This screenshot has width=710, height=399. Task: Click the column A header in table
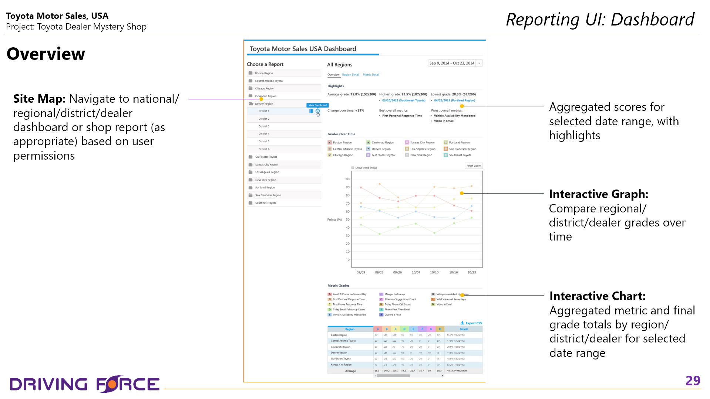[377, 329]
